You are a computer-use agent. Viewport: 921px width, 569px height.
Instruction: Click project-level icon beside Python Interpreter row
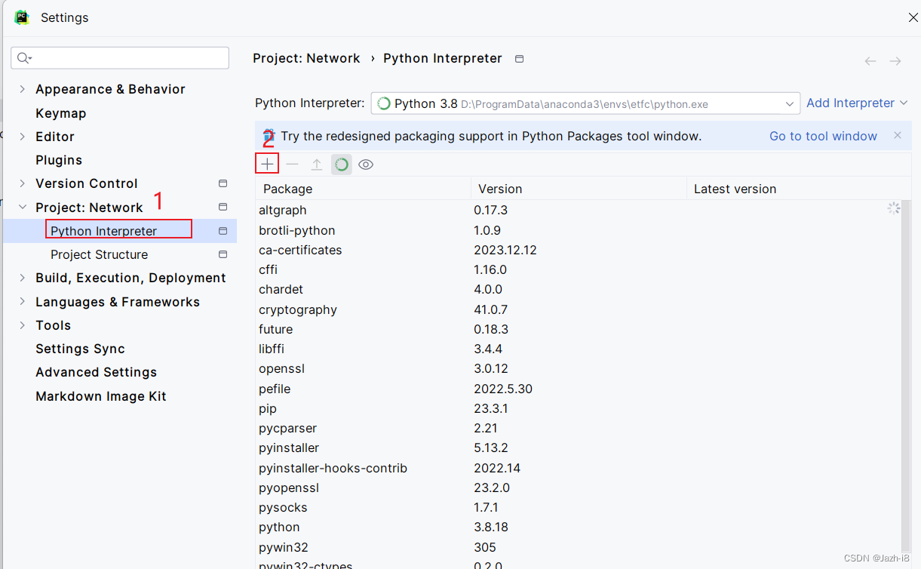click(223, 231)
